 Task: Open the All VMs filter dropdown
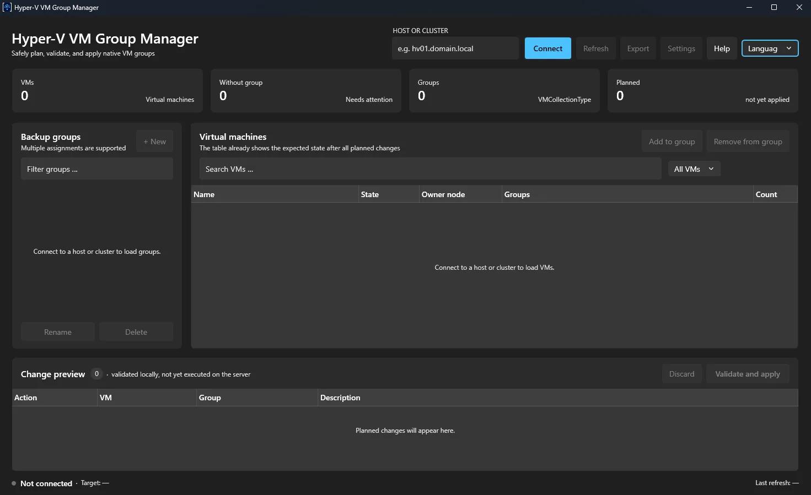(x=694, y=169)
